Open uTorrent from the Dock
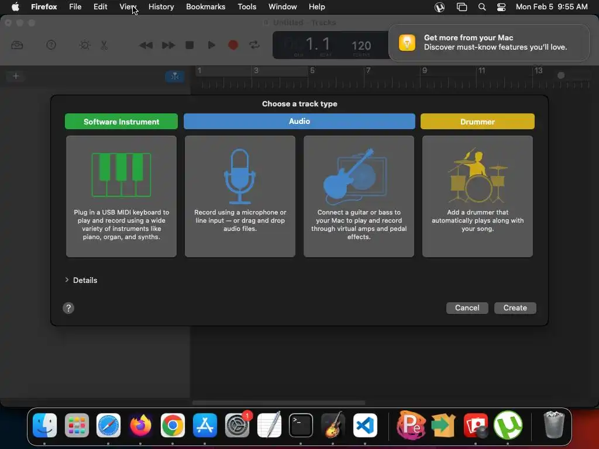The image size is (599, 449). 508,425
